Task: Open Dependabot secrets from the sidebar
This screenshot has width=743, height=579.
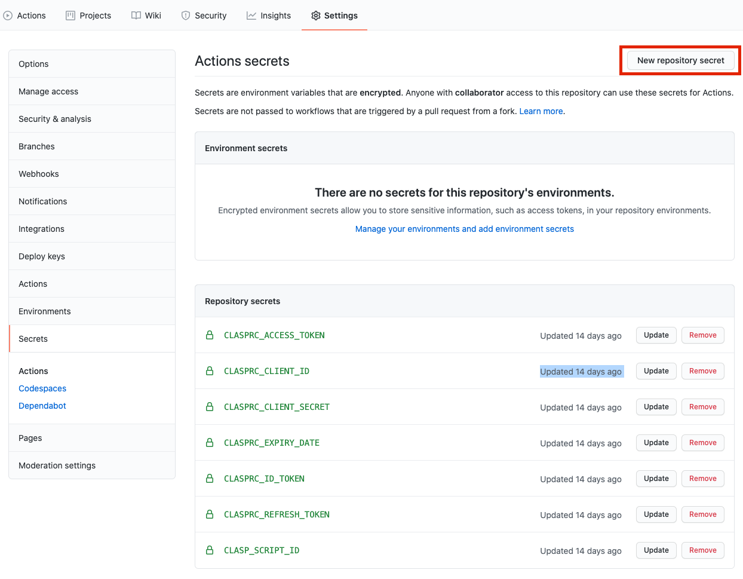Action: click(42, 406)
